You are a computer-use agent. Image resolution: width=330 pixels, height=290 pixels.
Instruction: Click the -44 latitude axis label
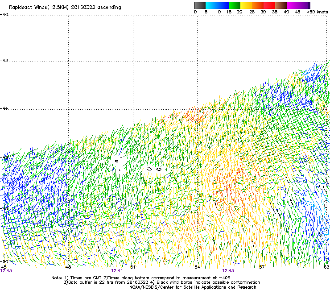[x=4, y=108]
